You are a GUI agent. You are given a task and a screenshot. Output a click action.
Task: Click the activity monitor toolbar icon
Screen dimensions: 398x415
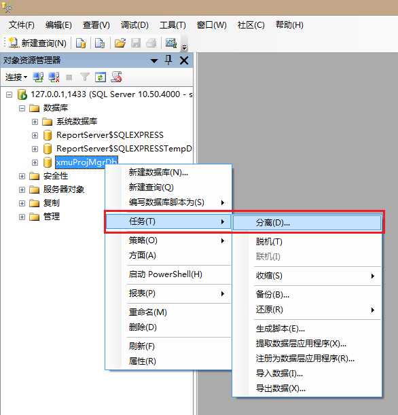pos(171,43)
